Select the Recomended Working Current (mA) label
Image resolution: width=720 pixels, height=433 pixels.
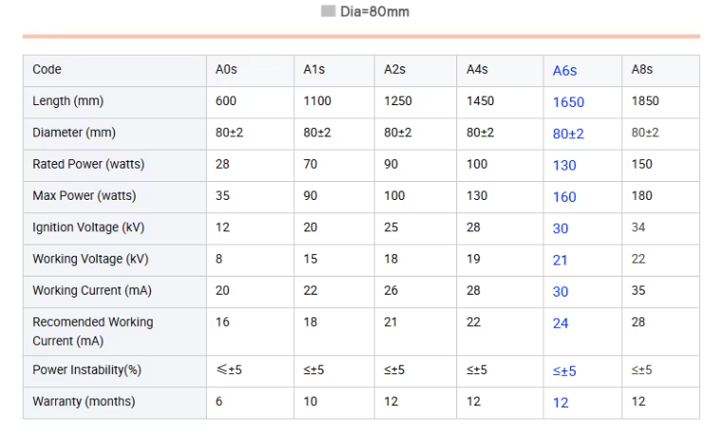tap(92, 331)
